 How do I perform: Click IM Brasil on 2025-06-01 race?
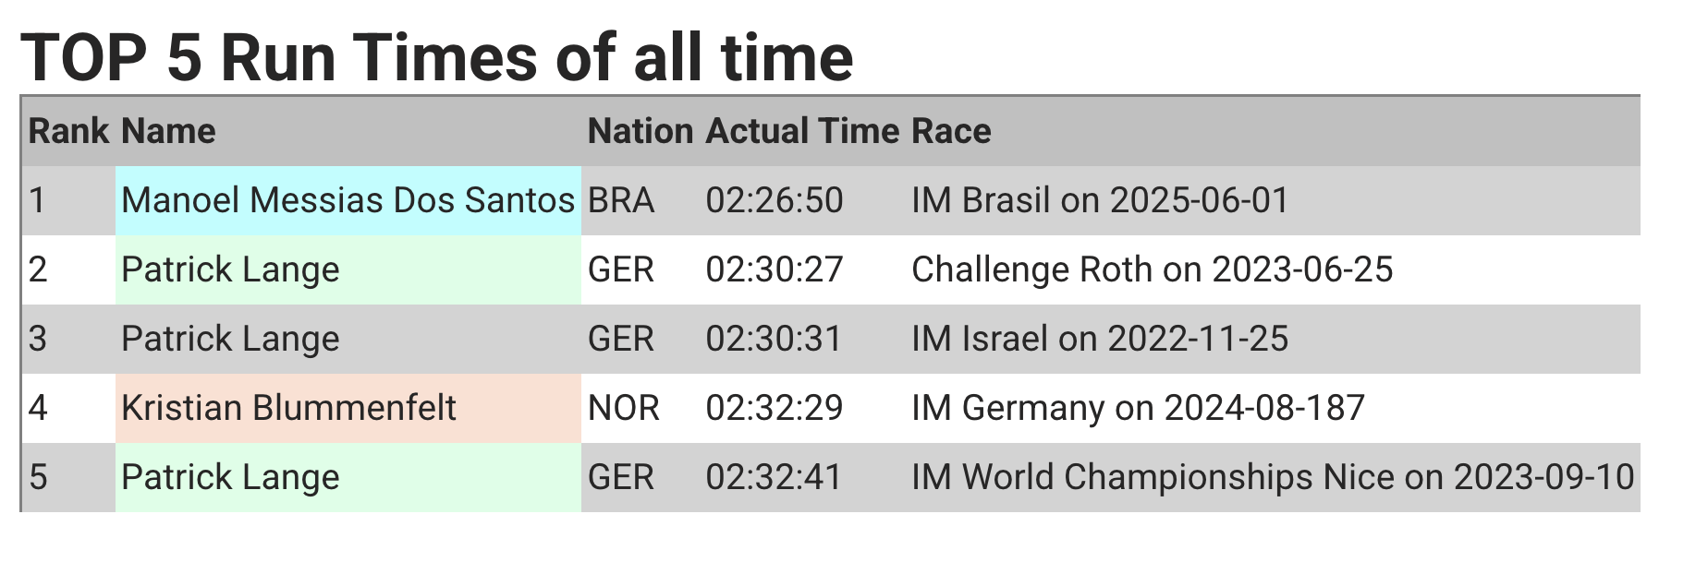point(1100,200)
